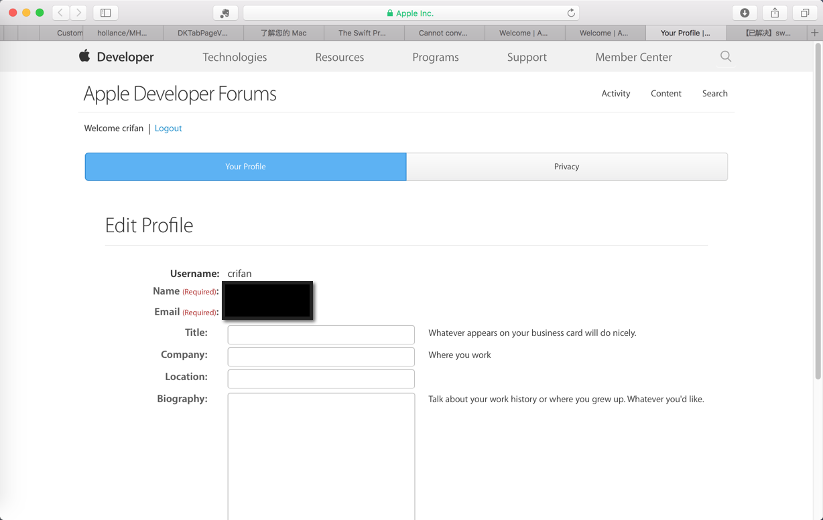This screenshot has width=823, height=520.
Task: Switch to the Custom tab
Action: (x=62, y=33)
